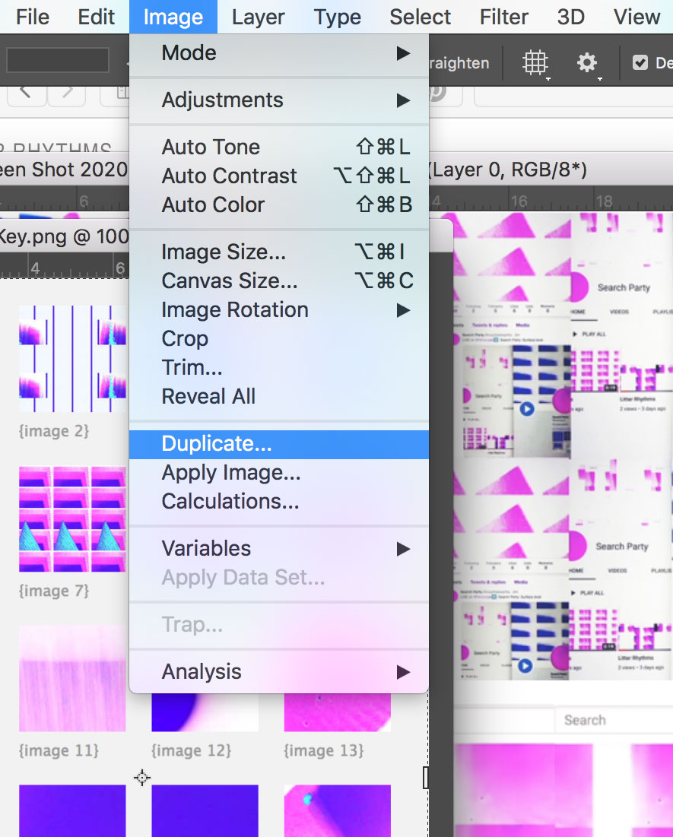Open the Filter menu in the menu bar
673x837 pixels.
click(x=503, y=17)
